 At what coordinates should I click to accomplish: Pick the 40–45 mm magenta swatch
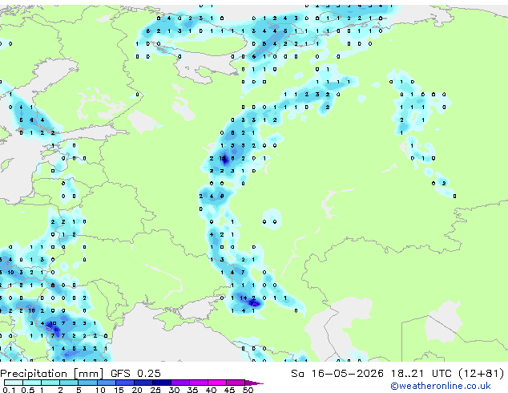[217, 383]
